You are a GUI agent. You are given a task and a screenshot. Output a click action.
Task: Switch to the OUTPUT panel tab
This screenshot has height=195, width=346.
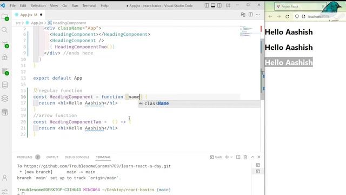(52, 157)
